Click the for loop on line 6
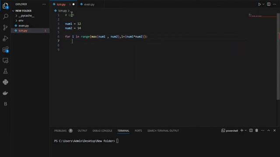The image size is (280, 157). [x=106, y=37]
